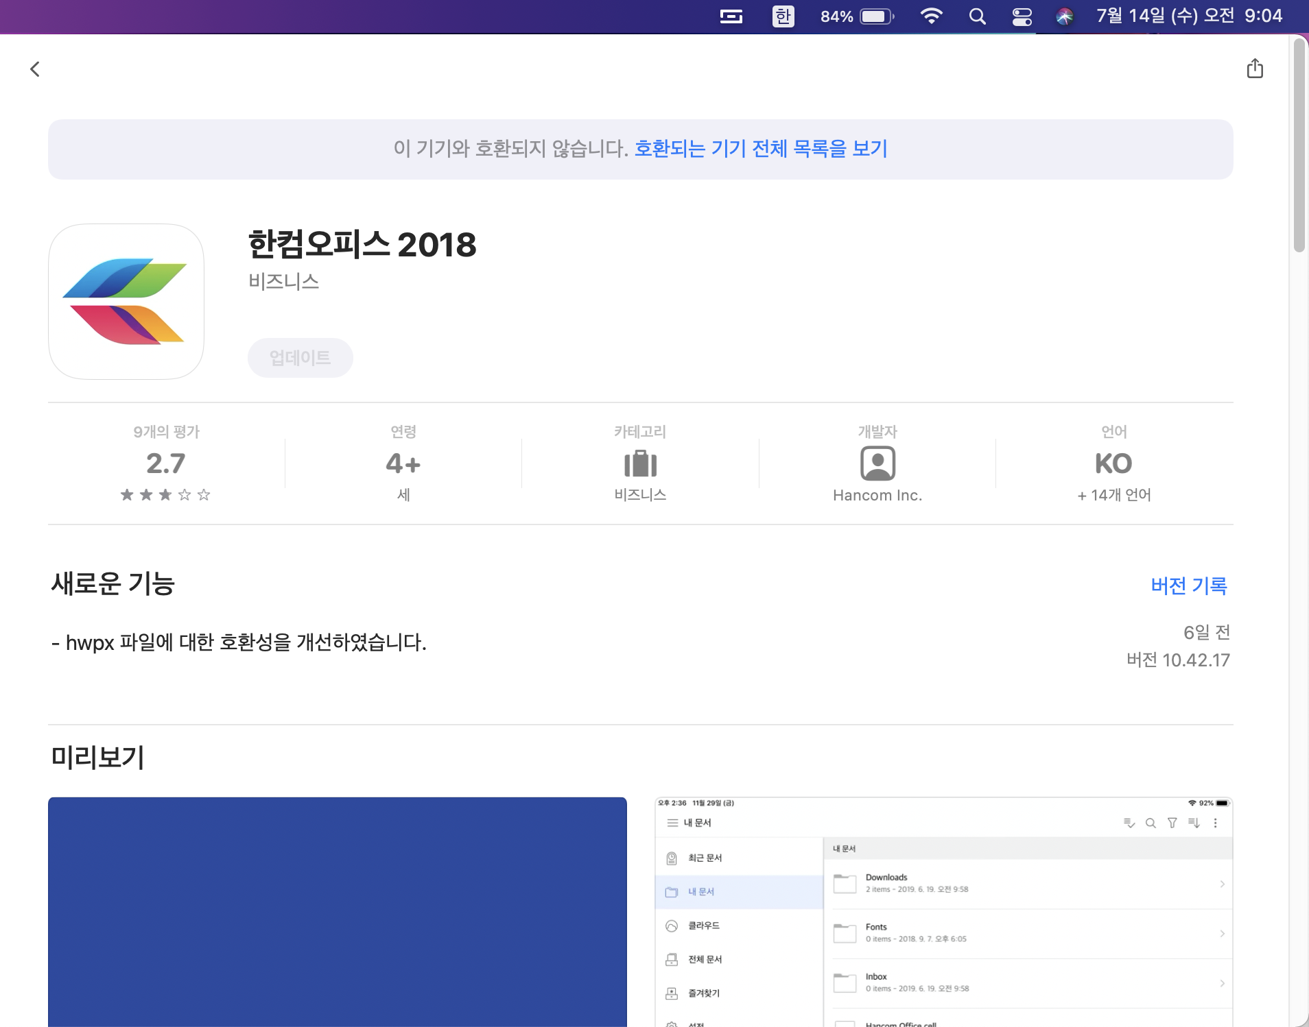Click the 비즈니스 category under title
Image resolution: width=1309 pixels, height=1027 pixels.
tap(284, 282)
